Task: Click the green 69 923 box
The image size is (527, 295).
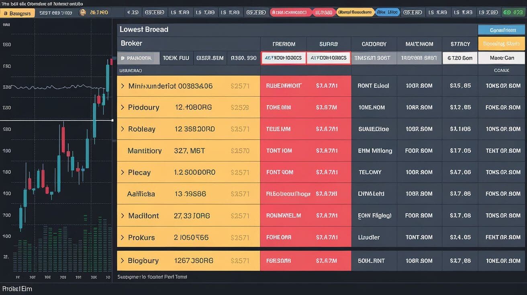Action: coord(513,12)
